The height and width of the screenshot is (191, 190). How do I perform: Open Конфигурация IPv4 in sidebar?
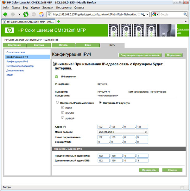pyautogui.click(x=27, y=57)
